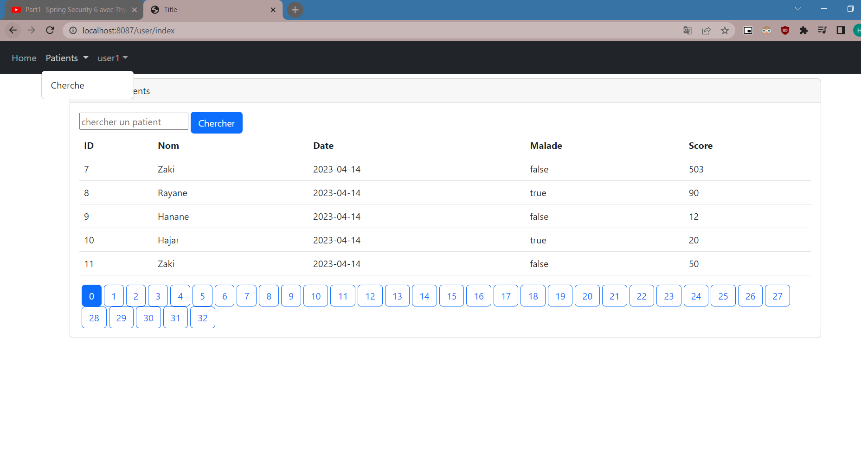Viewport: 861px width, 453px height.
Task: Select pagination page 32
Action: click(203, 318)
